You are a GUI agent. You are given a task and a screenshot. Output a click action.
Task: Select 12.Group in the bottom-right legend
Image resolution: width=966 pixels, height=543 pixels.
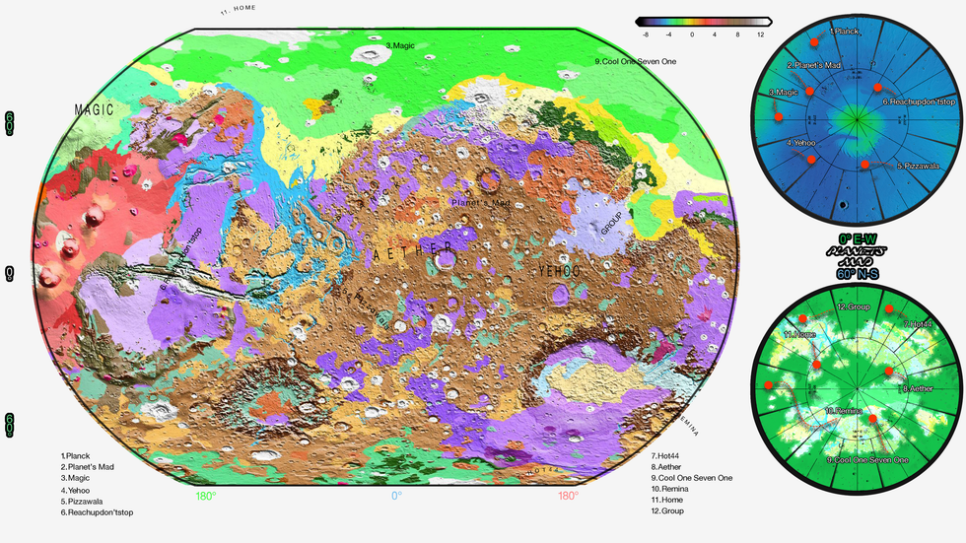(668, 510)
